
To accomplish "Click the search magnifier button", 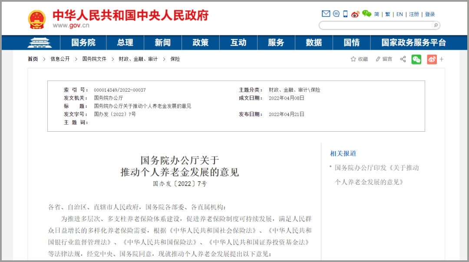I will [436, 25].
